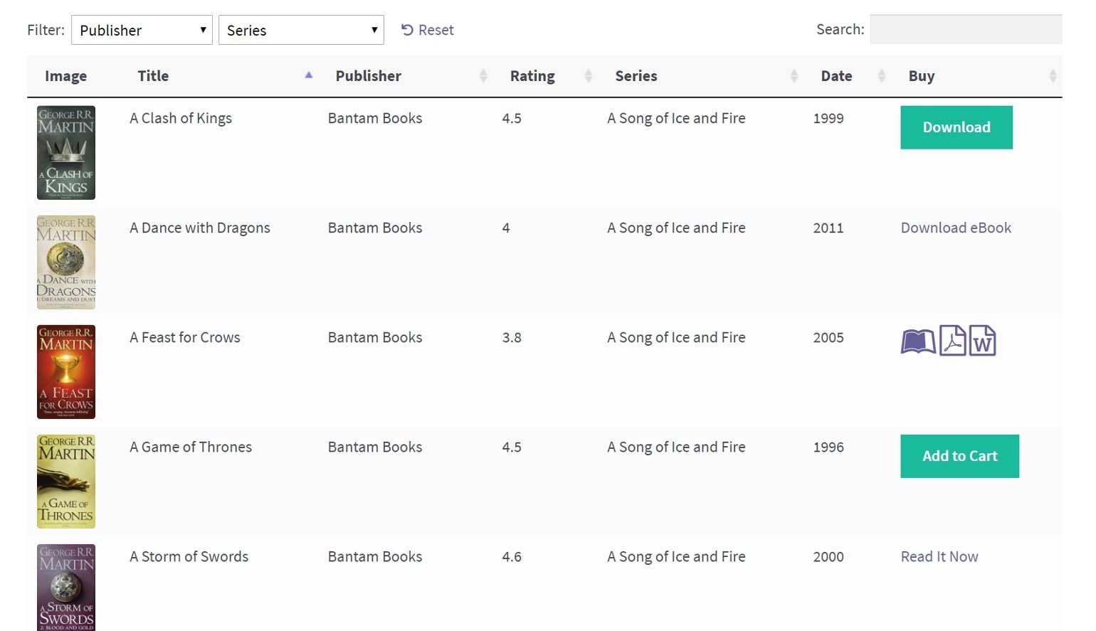
Task: Click A Clash of Kings cover thumbnail
Action: pyautogui.click(x=66, y=153)
